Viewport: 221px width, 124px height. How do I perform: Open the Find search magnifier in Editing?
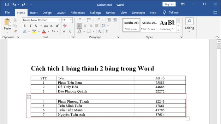[x=189, y=21]
